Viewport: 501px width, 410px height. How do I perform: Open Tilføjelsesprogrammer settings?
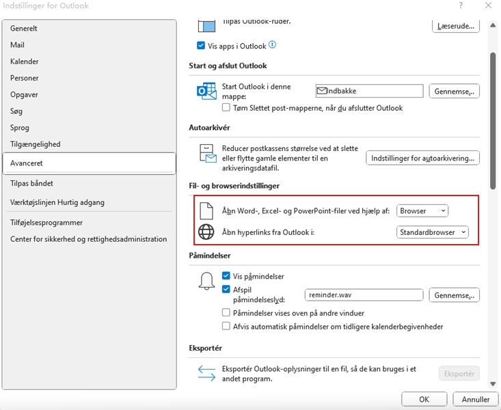pos(89,223)
